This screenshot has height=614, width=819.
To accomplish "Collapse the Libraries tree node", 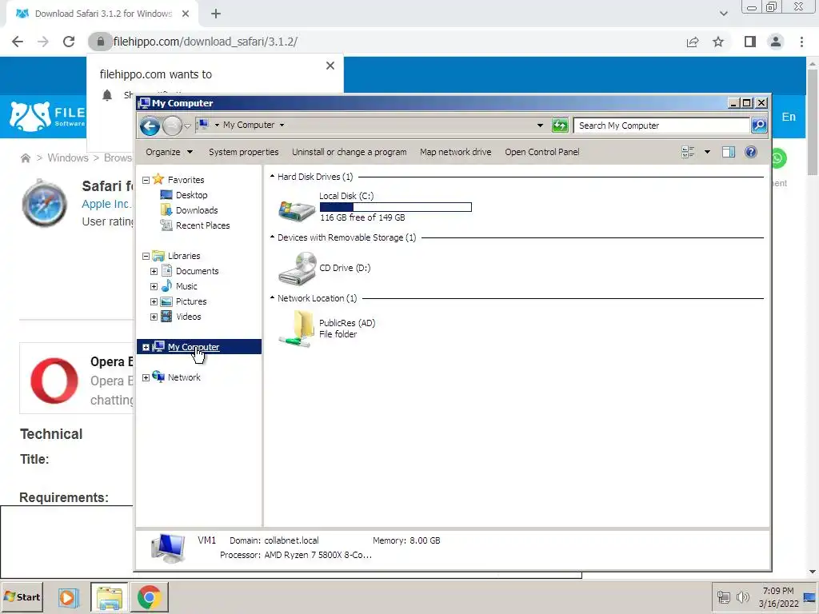I will pyautogui.click(x=146, y=257).
